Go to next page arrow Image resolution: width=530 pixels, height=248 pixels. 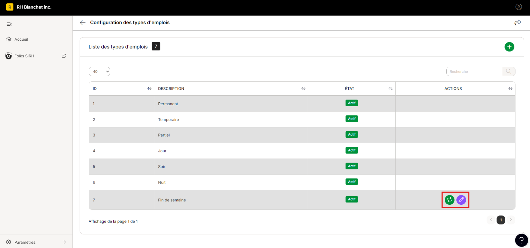[511, 220]
